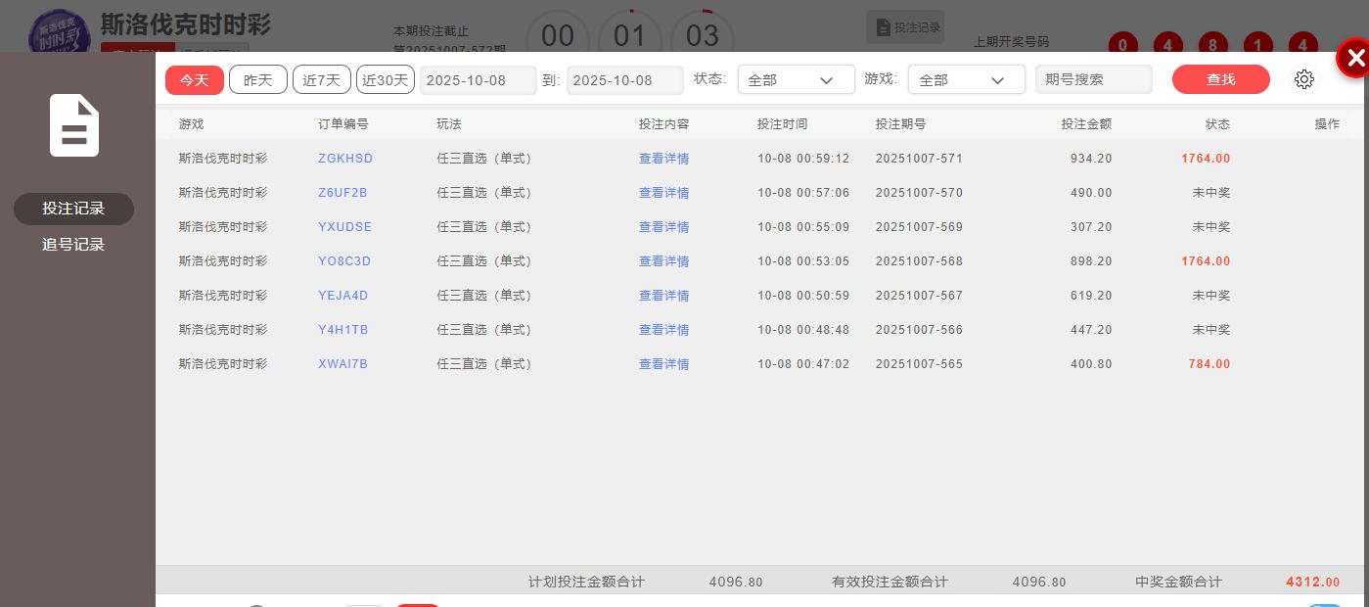
Task: Expand the 状态 dropdown
Action: pyautogui.click(x=796, y=80)
